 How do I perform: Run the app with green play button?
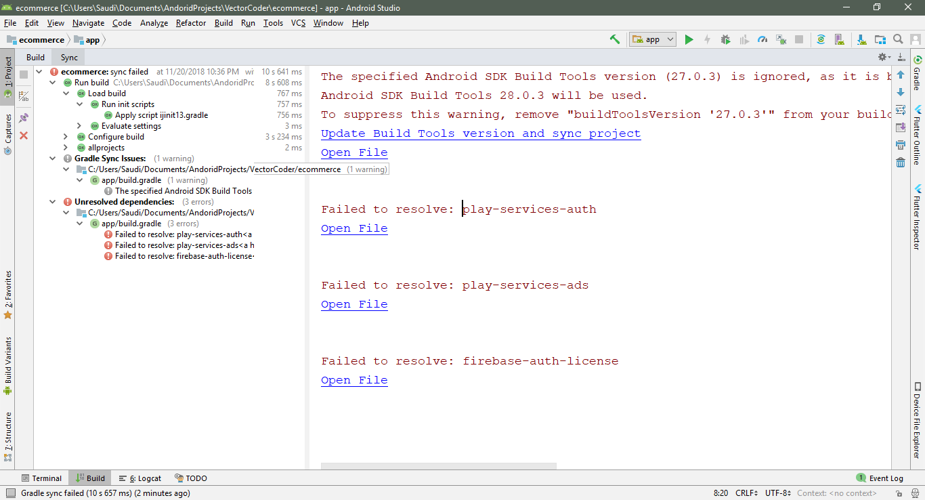[x=689, y=39]
